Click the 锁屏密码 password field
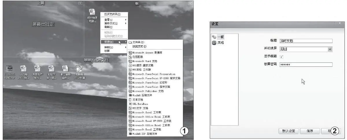This screenshot has height=140, width=347. click(306, 64)
